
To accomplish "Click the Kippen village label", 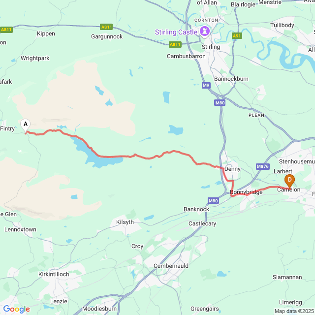I will pos(46,33).
